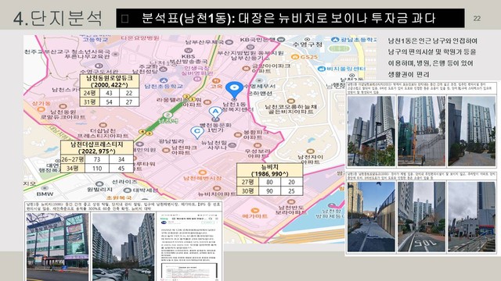
Task: Click the 메가마트 orange map icon
Action: pyautogui.click(x=254, y=210)
